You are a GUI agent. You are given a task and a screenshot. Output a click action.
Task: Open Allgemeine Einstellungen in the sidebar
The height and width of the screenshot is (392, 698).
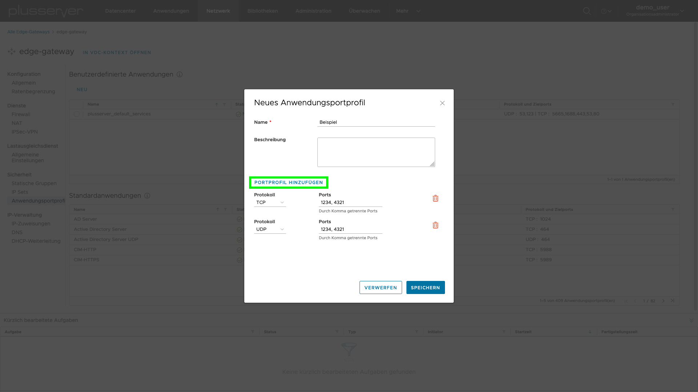[x=28, y=158]
